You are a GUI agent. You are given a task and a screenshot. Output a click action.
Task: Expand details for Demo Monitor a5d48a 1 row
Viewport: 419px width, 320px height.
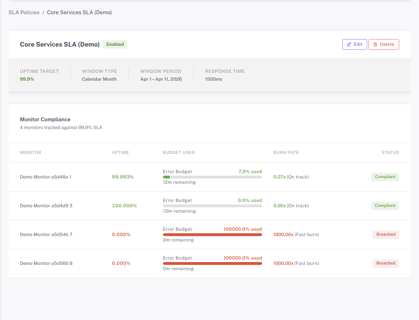(x=45, y=177)
